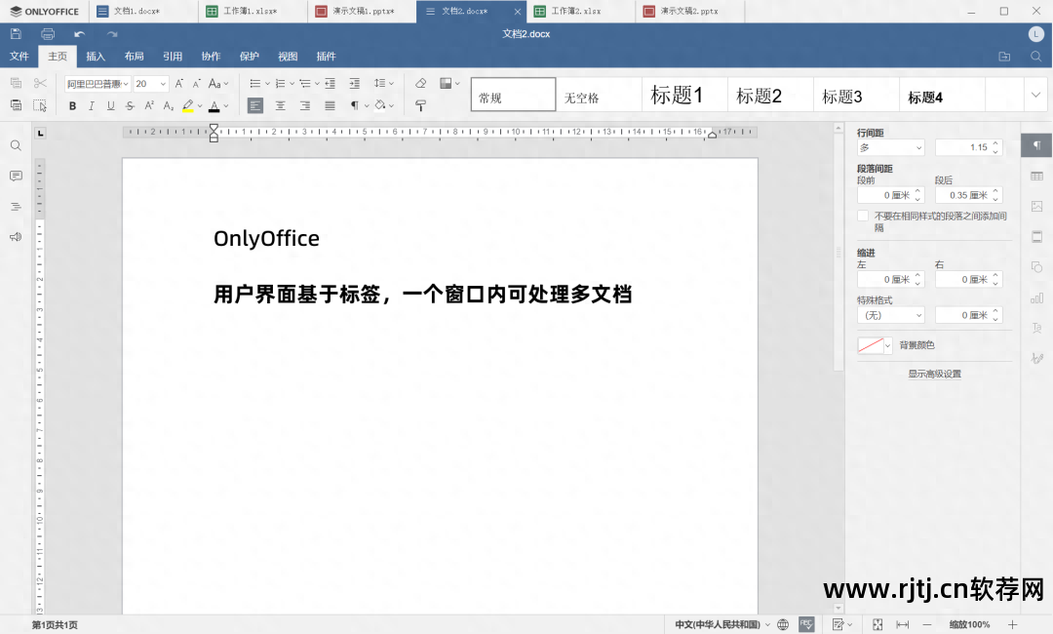Click the Clear Style eraser icon

pos(420,84)
